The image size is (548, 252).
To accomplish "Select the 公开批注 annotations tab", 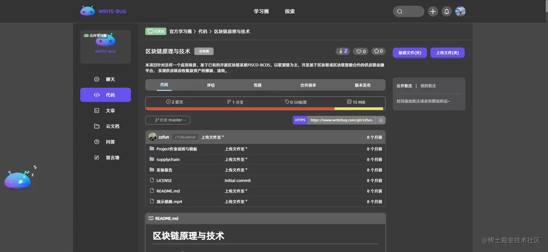I will point(404,86).
